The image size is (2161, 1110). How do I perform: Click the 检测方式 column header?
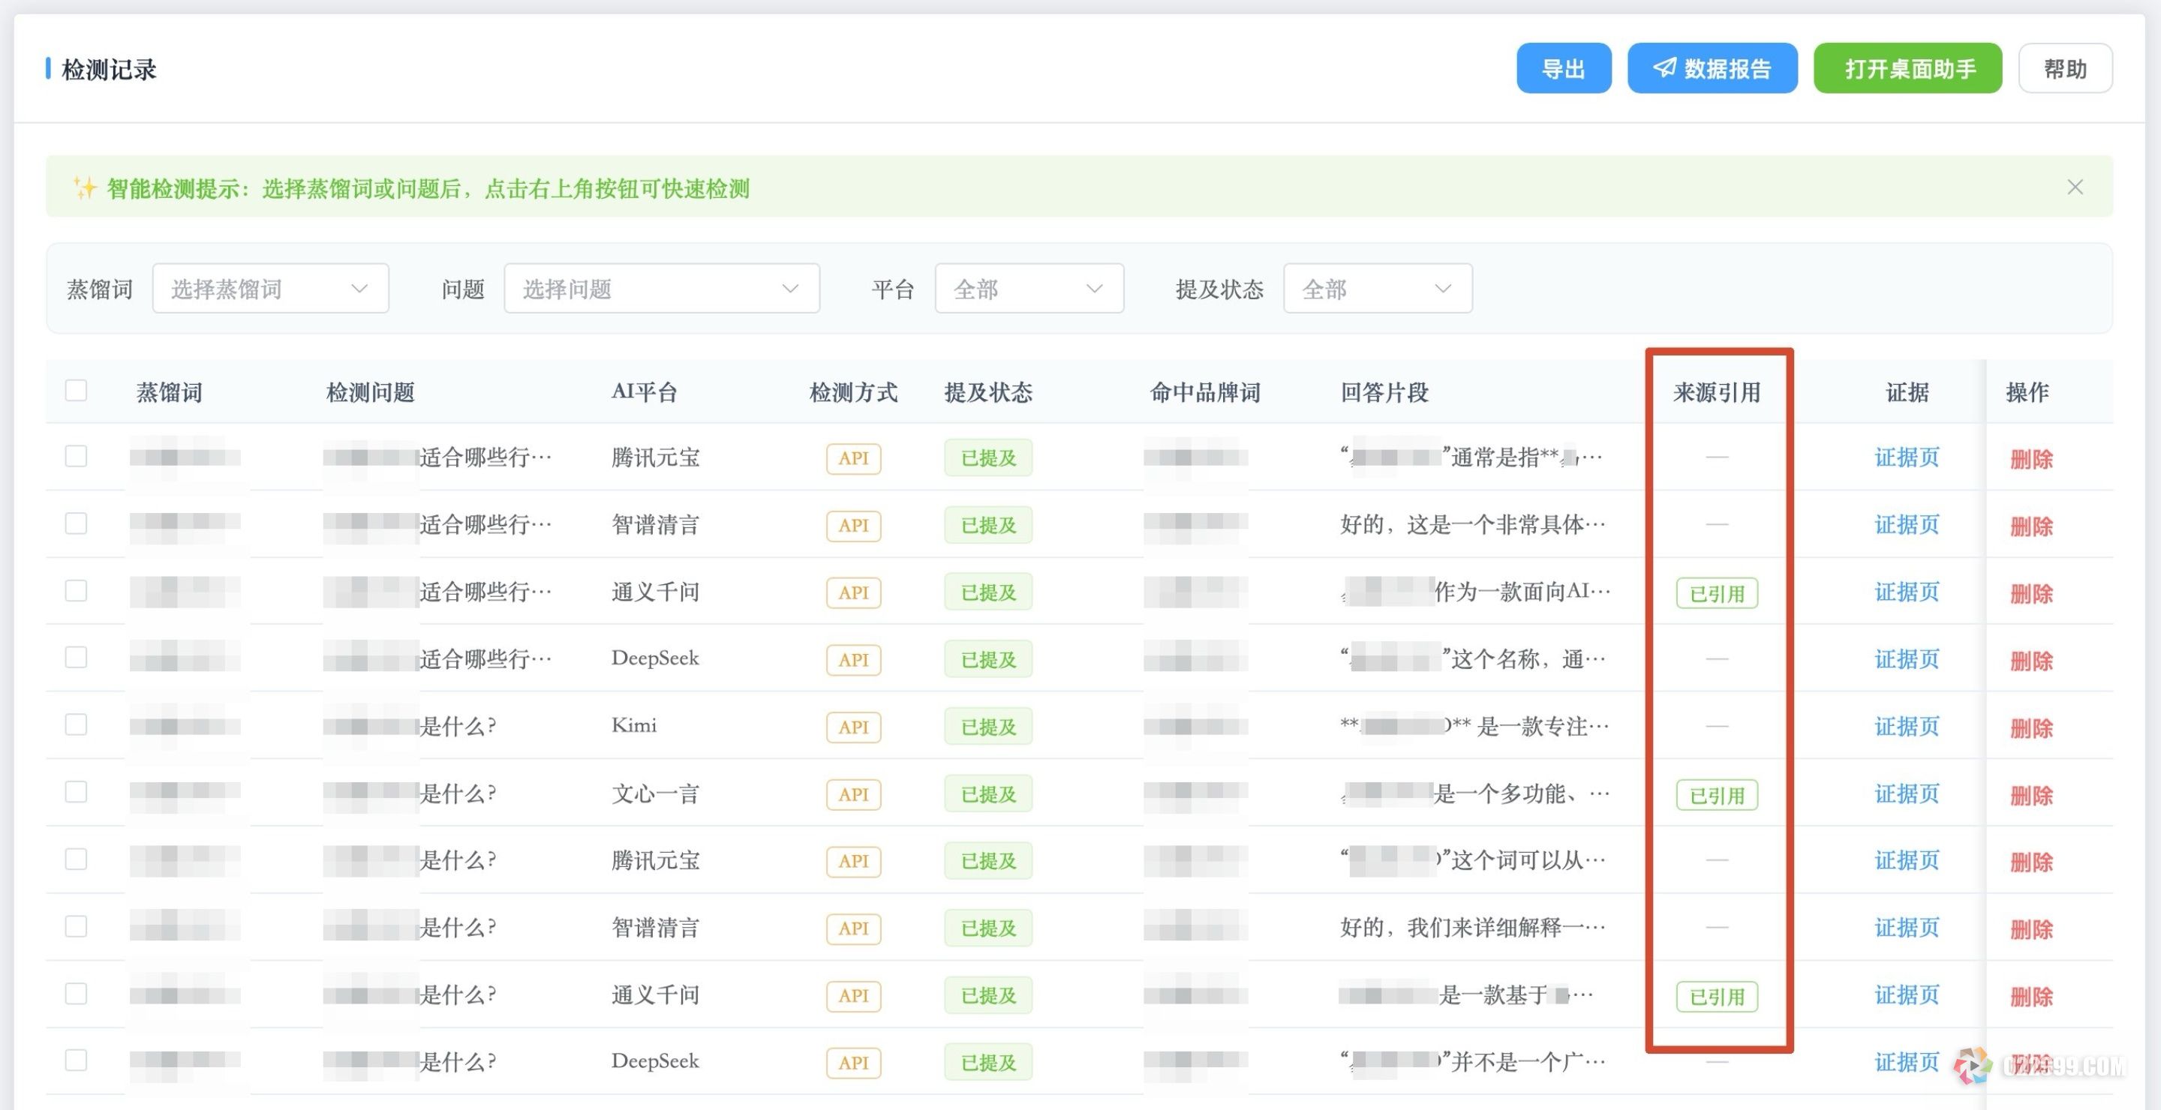pyautogui.click(x=853, y=391)
